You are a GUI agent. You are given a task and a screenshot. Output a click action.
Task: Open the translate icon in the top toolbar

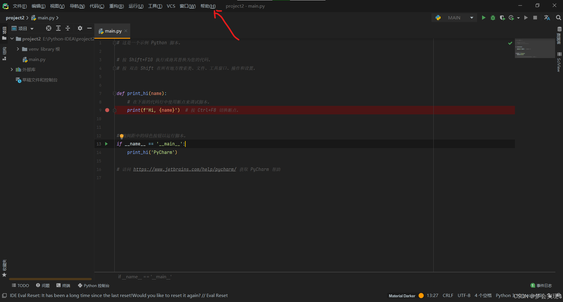pyautogui.click(x=547, y=18)
